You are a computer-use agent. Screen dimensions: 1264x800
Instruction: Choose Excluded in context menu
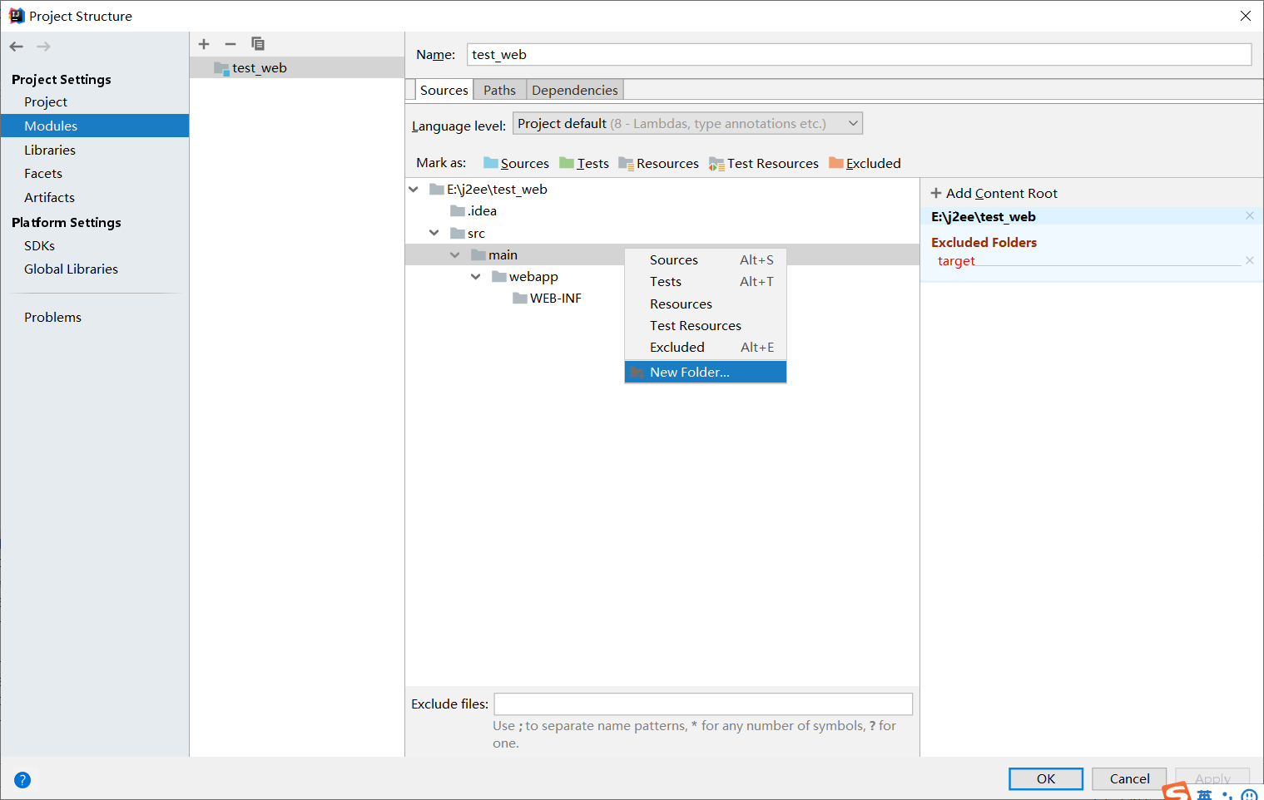point(706,348)
